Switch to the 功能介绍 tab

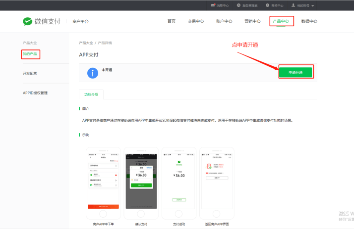click(x=91, y=94)
